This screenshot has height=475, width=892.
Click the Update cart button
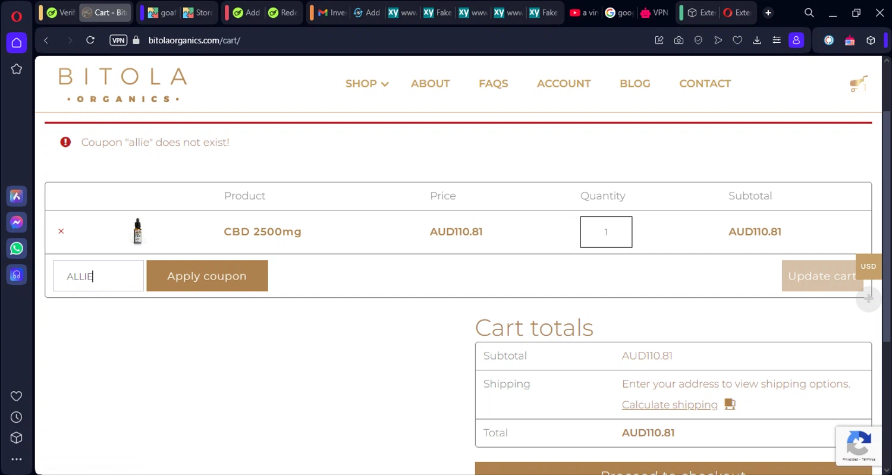click(x=822, y=276)
